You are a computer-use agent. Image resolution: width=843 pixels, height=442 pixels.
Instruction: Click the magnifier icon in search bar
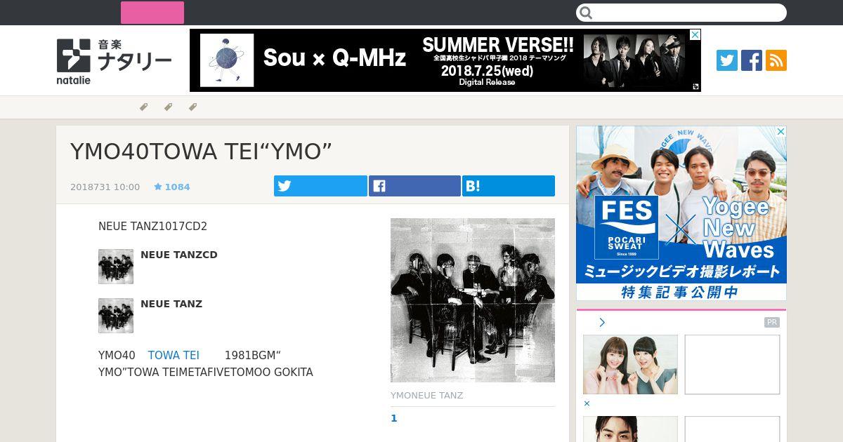(x=587, y=13)
